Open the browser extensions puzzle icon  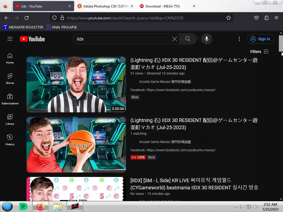pos(266,18)
